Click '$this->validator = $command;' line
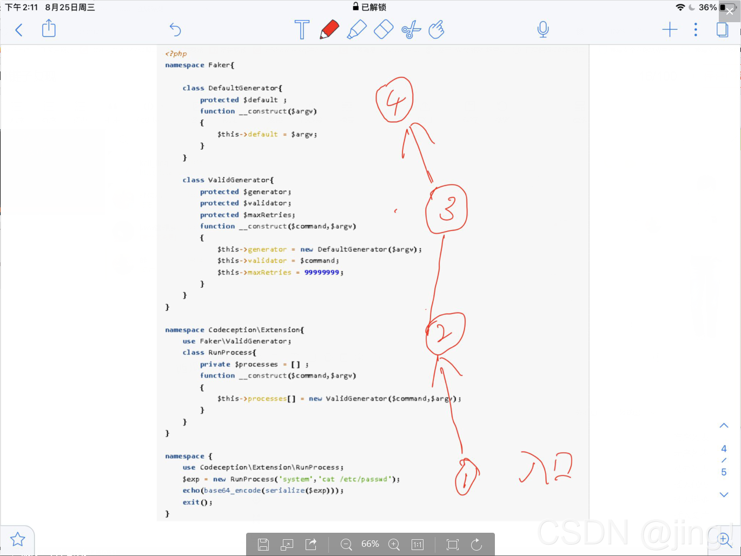The image size is (741, 556). [279, 261]
